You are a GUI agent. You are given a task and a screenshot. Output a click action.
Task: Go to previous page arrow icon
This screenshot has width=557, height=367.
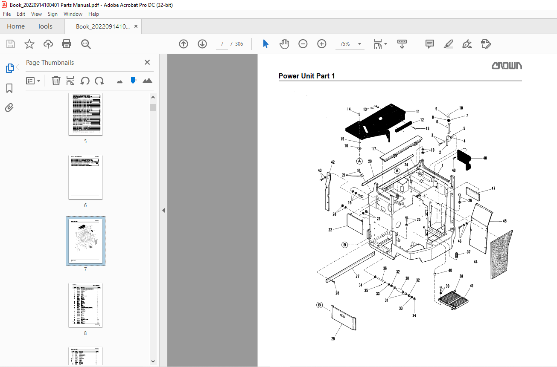184,44
